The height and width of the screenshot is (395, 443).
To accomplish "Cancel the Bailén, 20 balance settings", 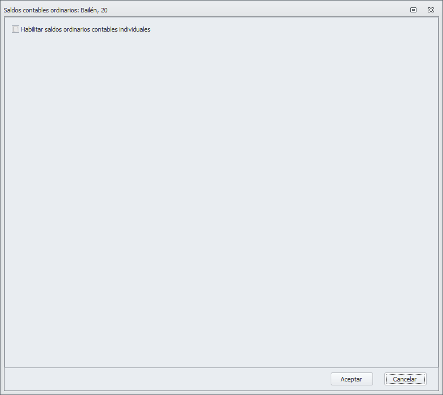I will pyautogui.click(x=405, y=379).
